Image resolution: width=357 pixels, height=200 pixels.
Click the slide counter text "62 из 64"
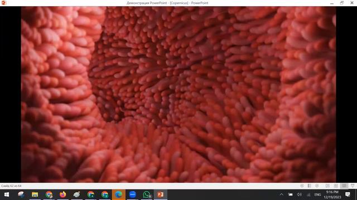click(x=16, y=186)
